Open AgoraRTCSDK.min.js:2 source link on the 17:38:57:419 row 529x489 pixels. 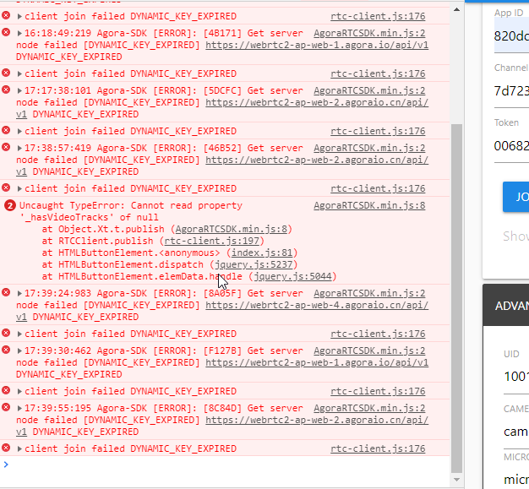369,148
